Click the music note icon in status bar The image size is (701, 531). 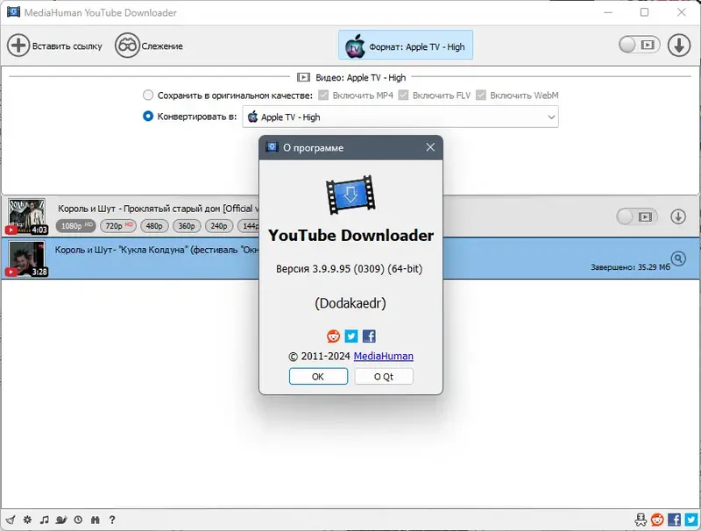tap(44, 520)
